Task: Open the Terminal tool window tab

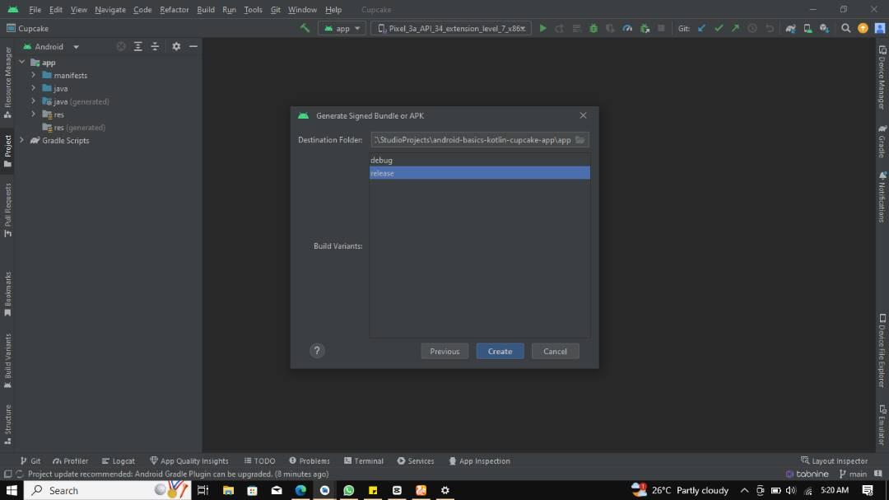Action: point(364,460)
